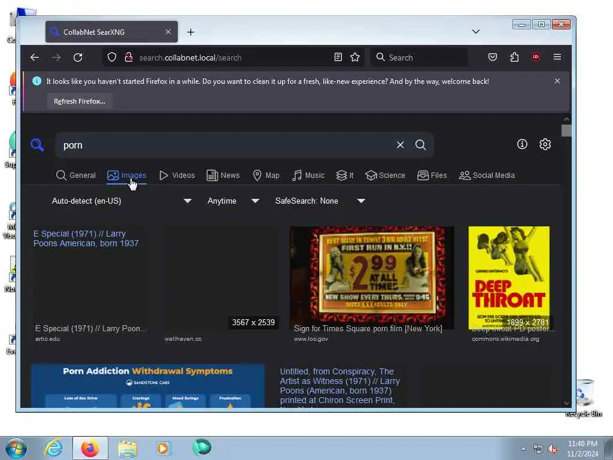The width and height of the screenshot is (613, 460).
Task: Open Windows Explorer folder in taskbar
Action: 128,448
